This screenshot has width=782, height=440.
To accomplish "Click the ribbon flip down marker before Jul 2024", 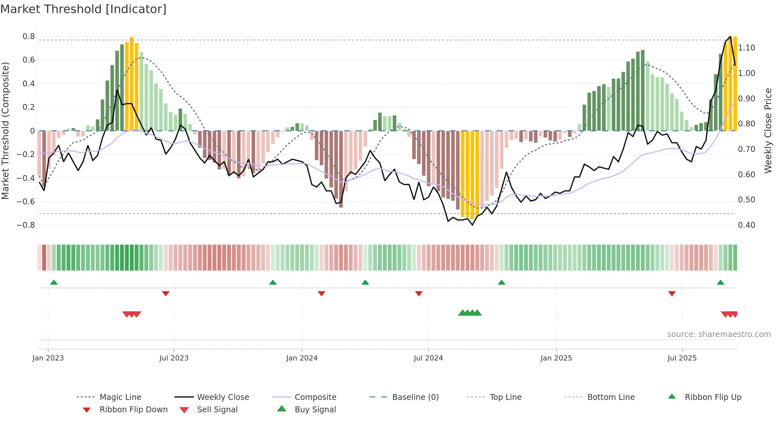I will pos(419,294).
